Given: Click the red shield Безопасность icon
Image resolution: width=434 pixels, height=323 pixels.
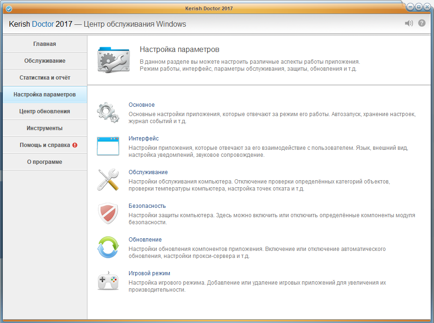Looking at the screenshot, I should (108, 213).
